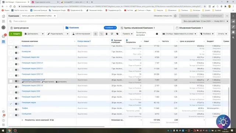Open the all tools grid icon

tap(3, 21)
